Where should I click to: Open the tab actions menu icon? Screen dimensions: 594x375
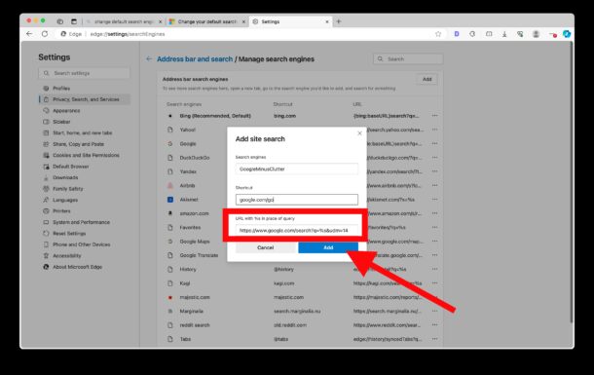[74, 21]
